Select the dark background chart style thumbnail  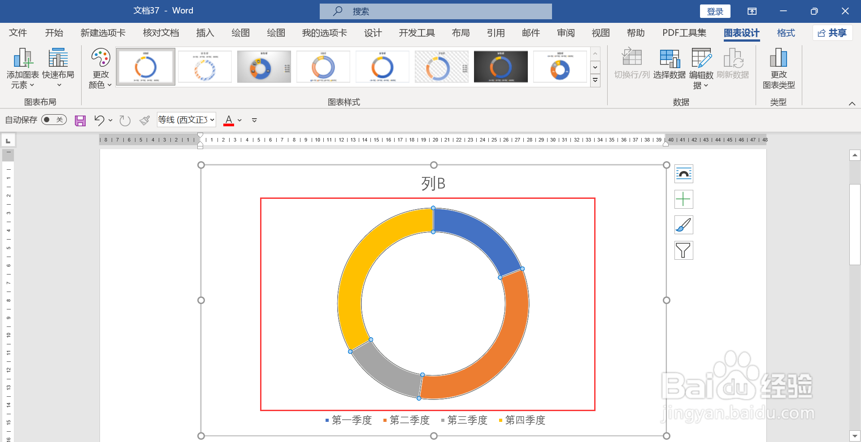click(x=501, y=67)
